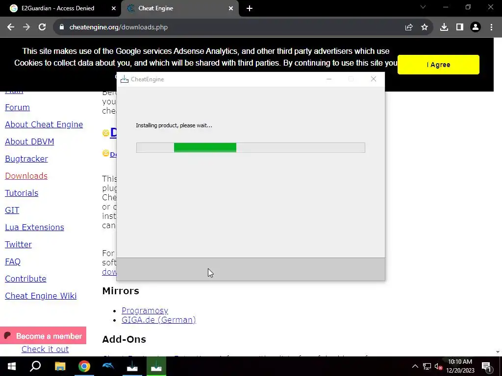Restore down the Chrome browser window
This screenshot has width=502, height=376.
pyautogui.click(x=468, y=7)
